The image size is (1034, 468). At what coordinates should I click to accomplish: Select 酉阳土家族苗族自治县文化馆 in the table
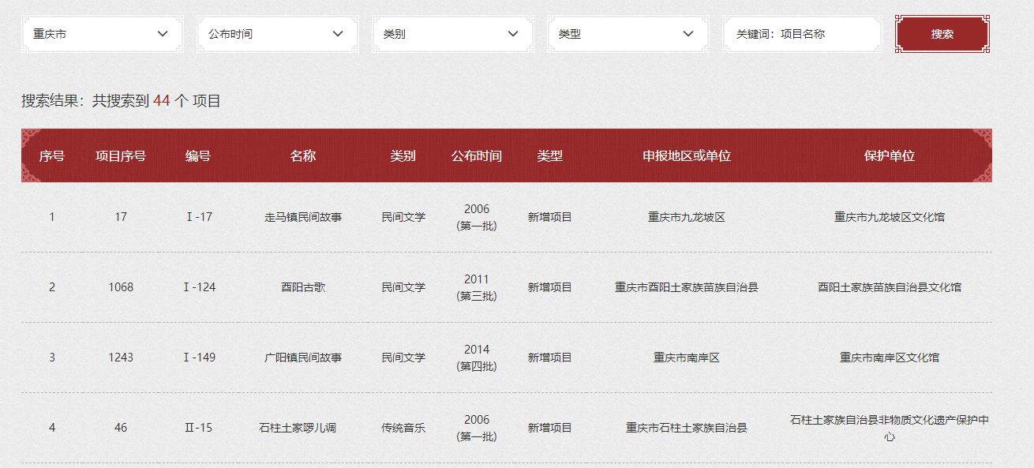coord(887,286)
